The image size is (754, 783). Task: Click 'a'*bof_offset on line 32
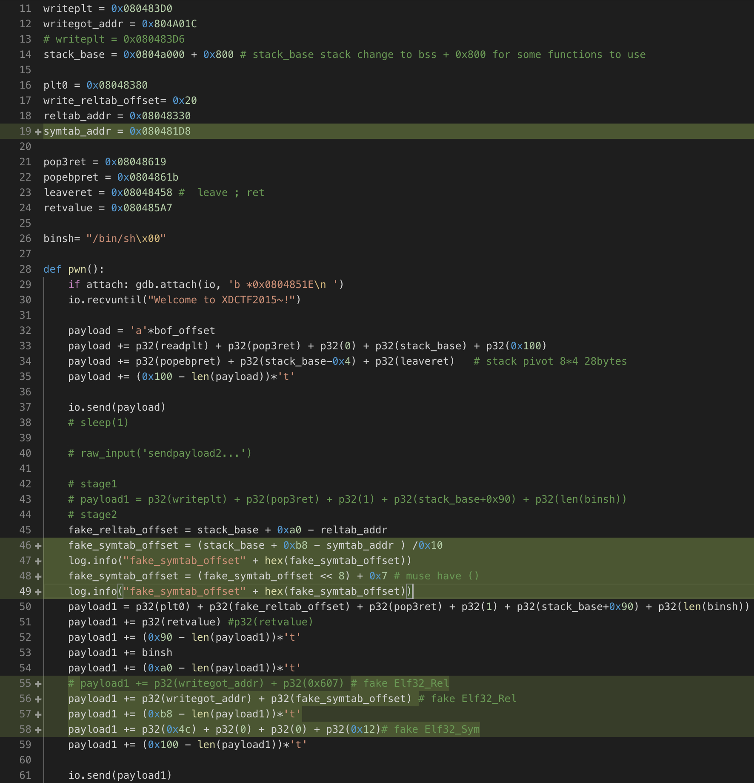pos(172,331)
